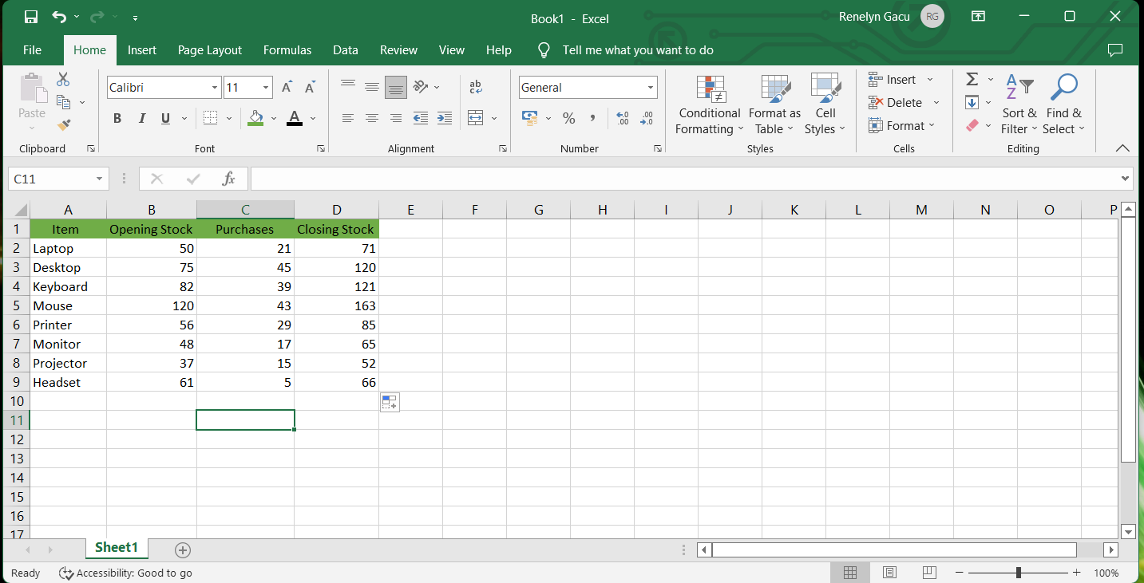Apply the Fill Color bucket
The image size is (1144, 583).
[x=255, y=118]
